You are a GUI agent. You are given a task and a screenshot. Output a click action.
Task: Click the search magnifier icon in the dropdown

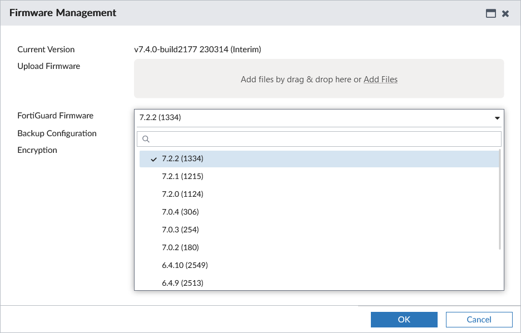click(146, 138)
